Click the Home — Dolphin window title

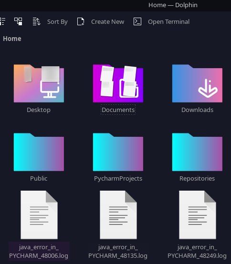point(173,5)
